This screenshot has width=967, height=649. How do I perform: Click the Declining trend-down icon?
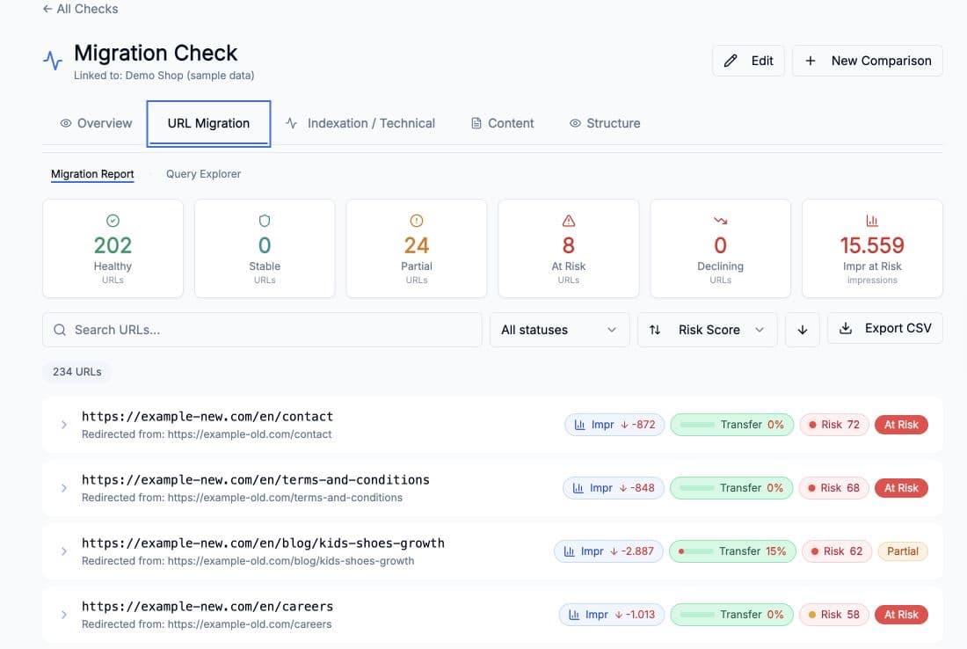(720, 220)
